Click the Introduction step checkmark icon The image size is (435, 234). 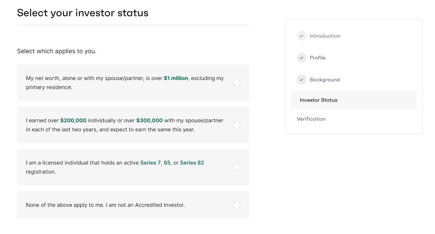click(302, 36)
